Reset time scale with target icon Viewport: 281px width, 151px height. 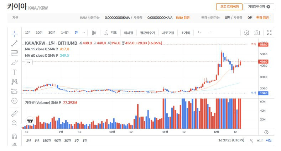click(266, 132)
